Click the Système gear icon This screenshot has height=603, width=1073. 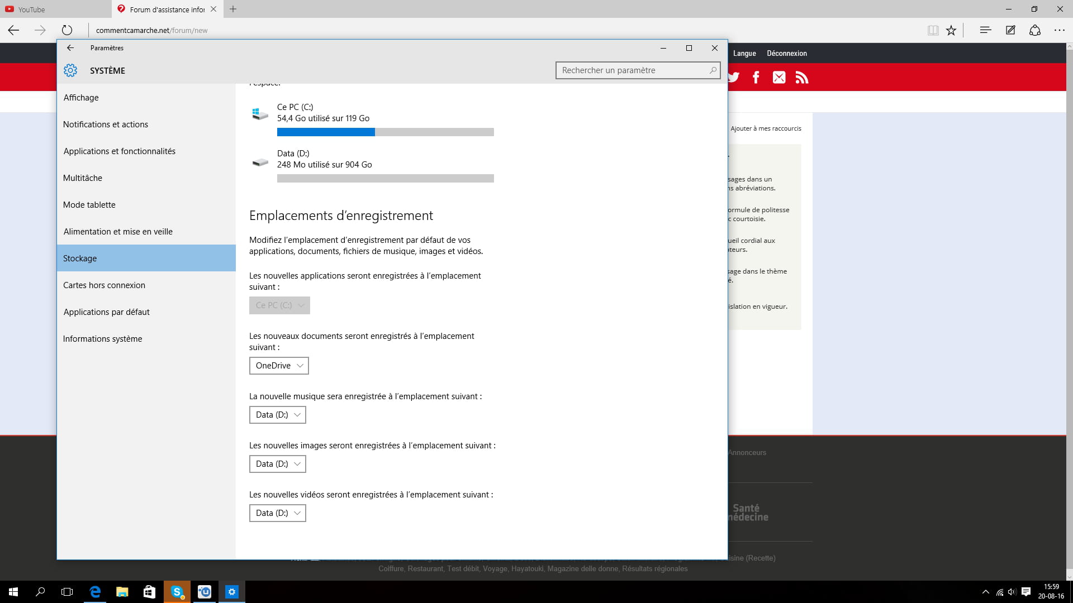tap(70, 70)
